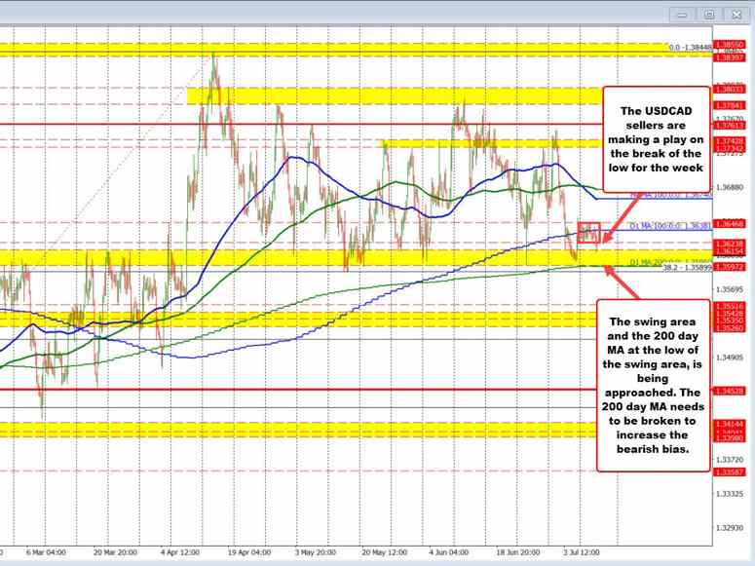Click the 4 Apr 12:00 time label

click(181, 552)
